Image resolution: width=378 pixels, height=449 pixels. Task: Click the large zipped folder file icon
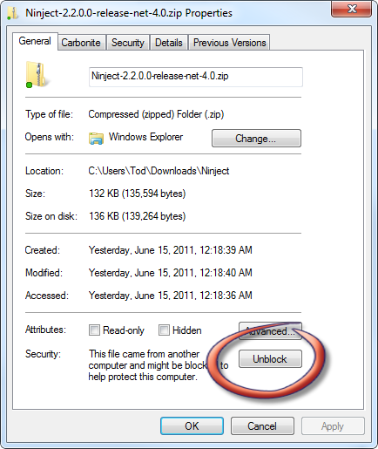point(36,75)
